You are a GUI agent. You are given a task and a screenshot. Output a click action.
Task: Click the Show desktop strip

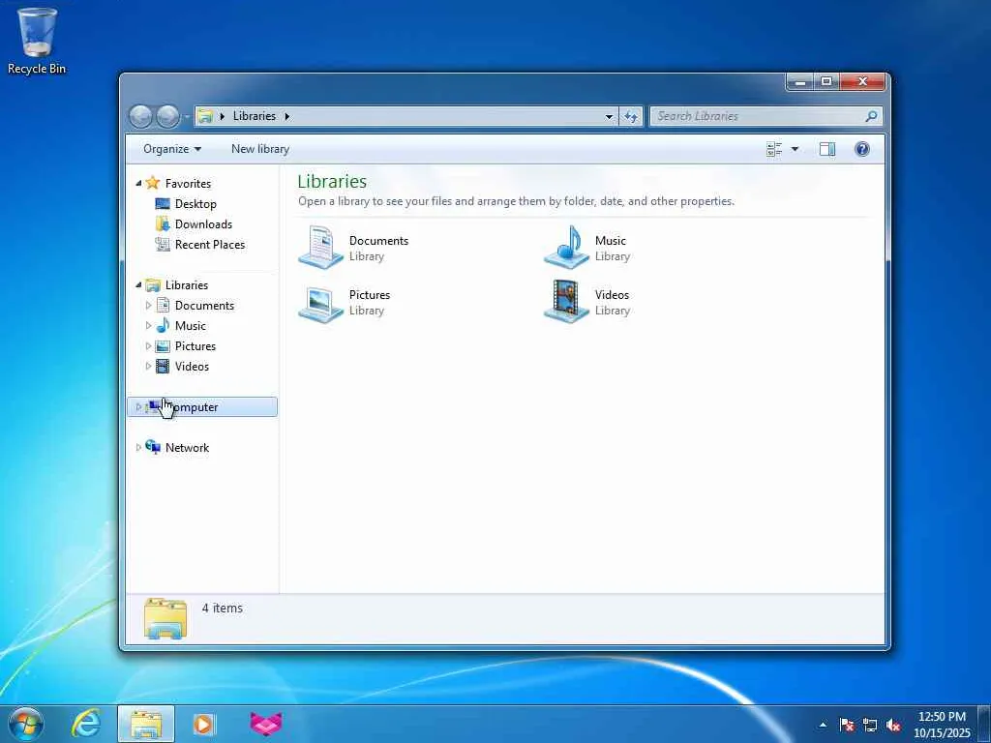(x=984, y=724)
